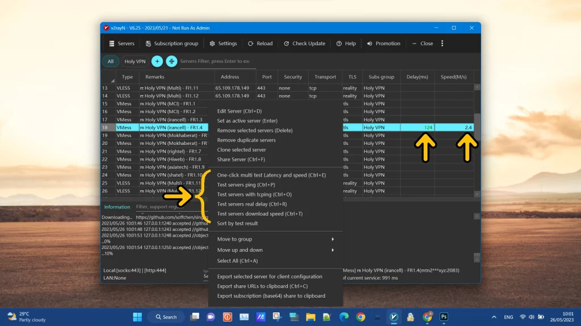Click the Reload icon
The height and width of the screenshot is (326, 581).
250,43
